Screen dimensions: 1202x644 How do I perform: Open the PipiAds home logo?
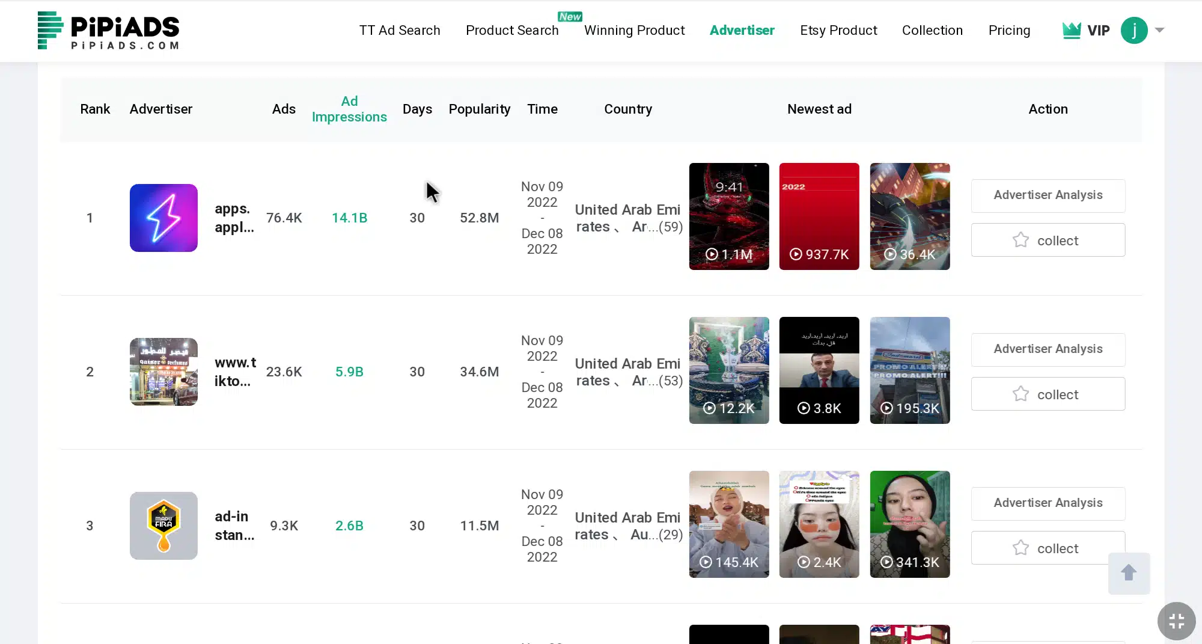[x=108, y=31]
